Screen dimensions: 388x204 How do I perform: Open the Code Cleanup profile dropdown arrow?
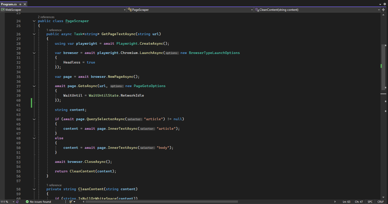[x=74, y=201]
